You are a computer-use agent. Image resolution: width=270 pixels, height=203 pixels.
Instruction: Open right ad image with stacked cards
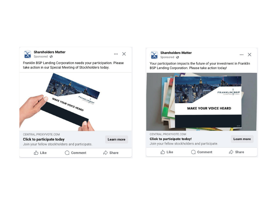[x=202, y=102]
